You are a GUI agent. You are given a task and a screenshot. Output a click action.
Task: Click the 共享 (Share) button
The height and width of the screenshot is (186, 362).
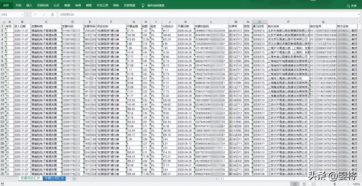[x=352, y=6]
